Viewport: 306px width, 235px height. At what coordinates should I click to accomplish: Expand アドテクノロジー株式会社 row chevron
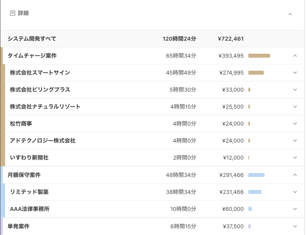click(295, 141)
